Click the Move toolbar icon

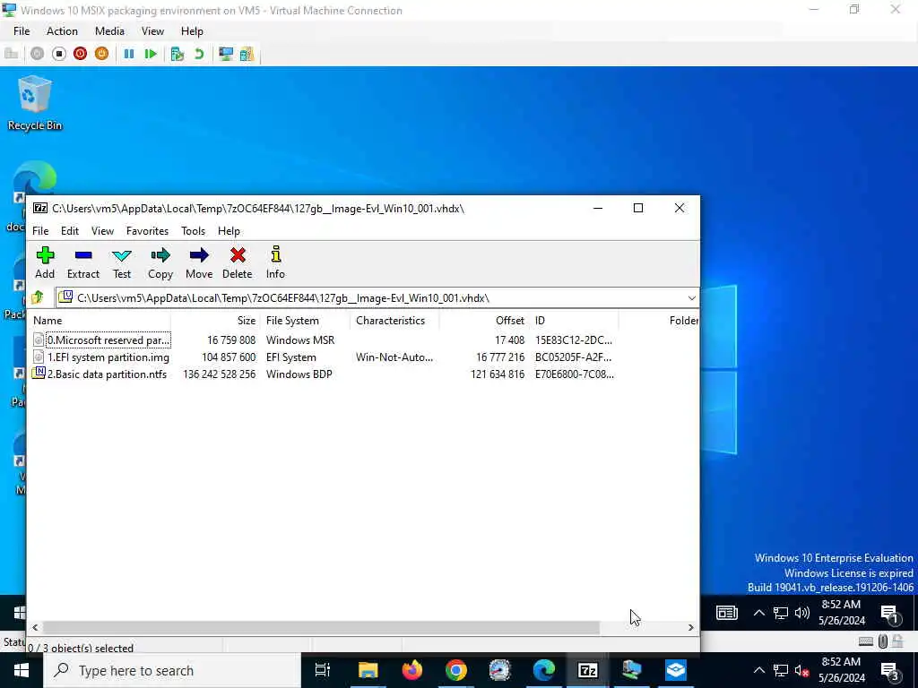(199, 262)
